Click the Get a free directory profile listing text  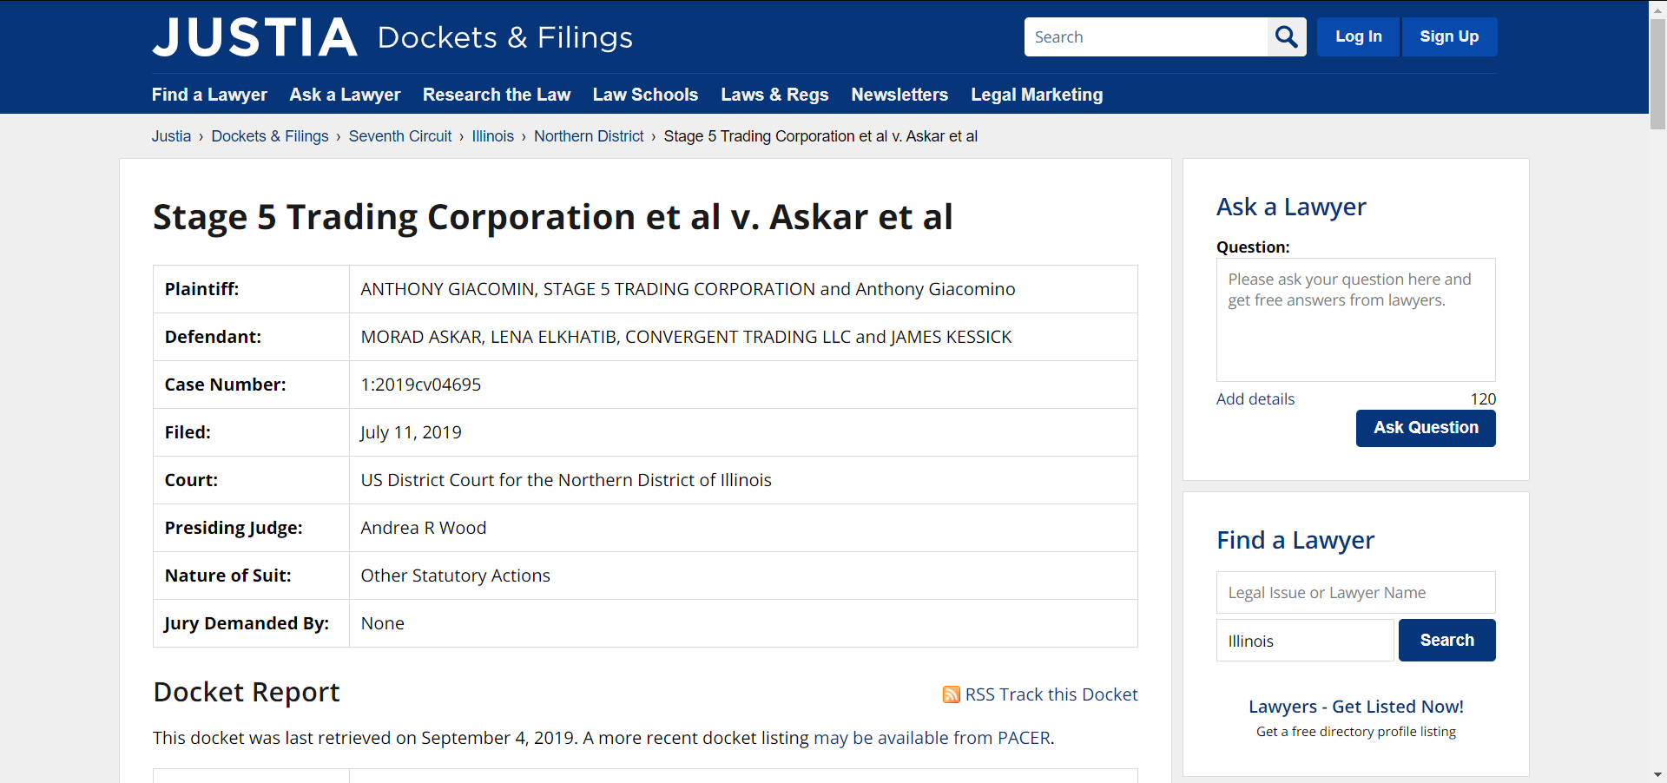click(1356, 732)
